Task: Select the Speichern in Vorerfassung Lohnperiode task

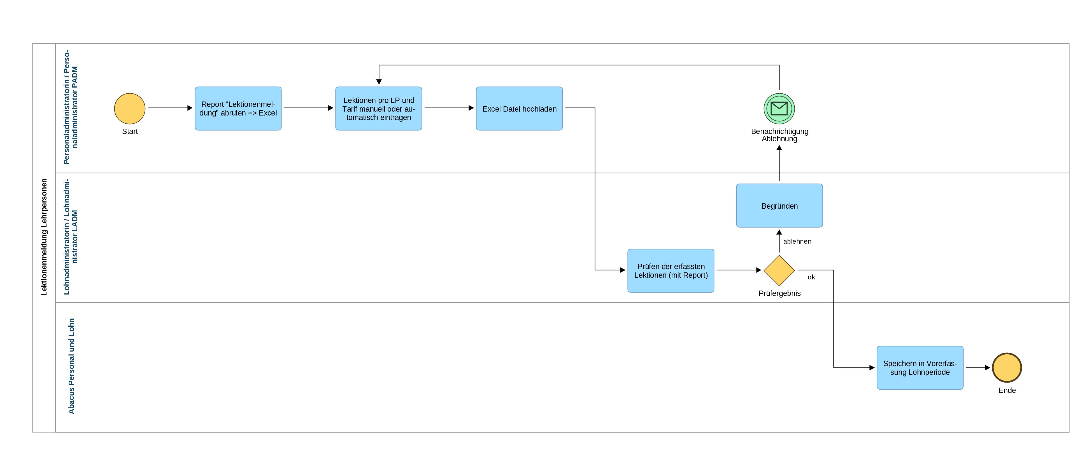Action: click(x=920, y=367)
